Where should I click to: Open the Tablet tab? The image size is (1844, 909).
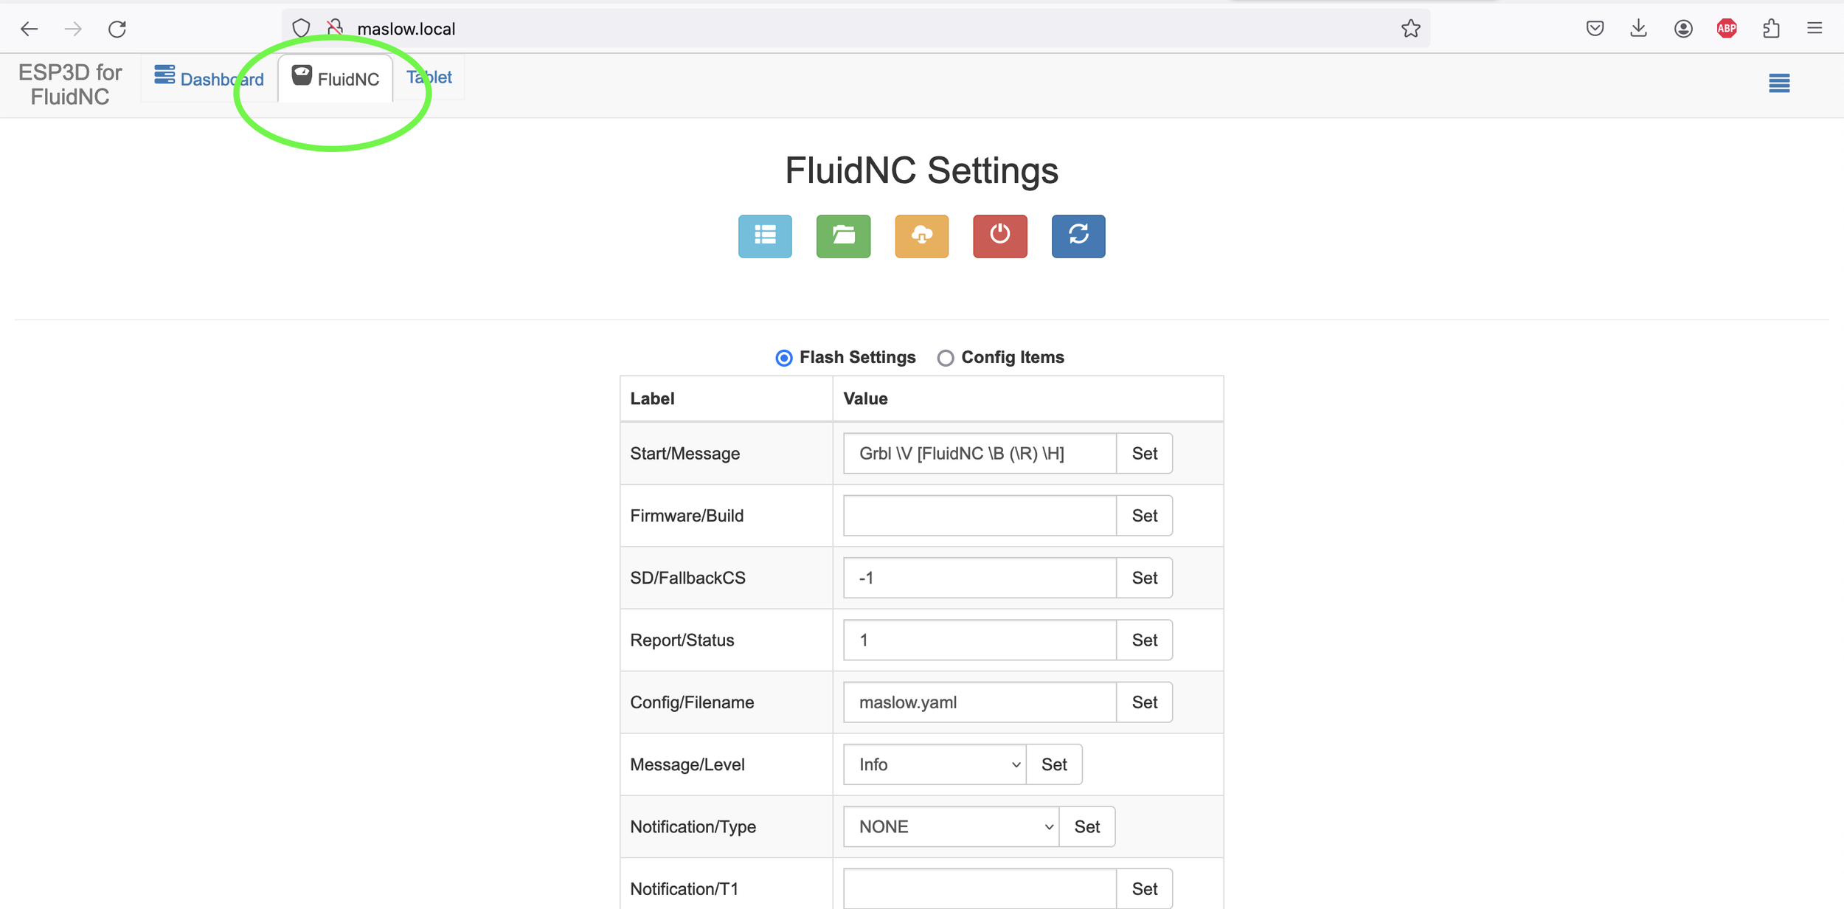[429, 77]
